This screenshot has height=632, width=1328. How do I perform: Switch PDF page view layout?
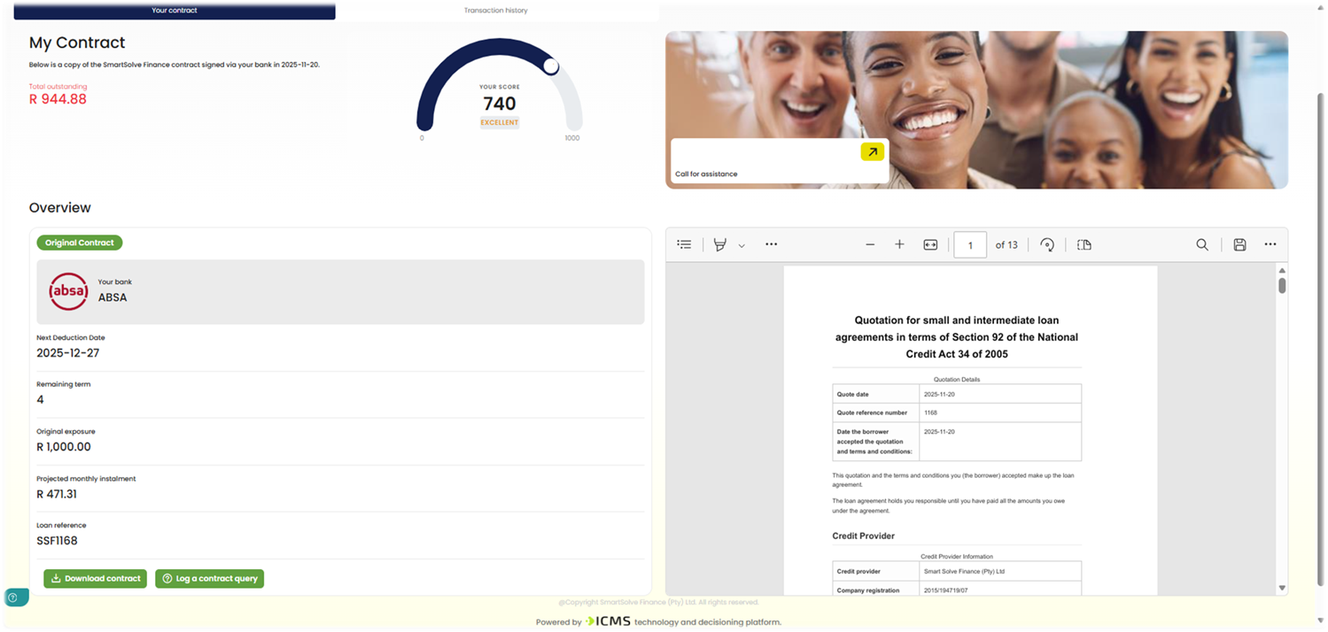1084,244
